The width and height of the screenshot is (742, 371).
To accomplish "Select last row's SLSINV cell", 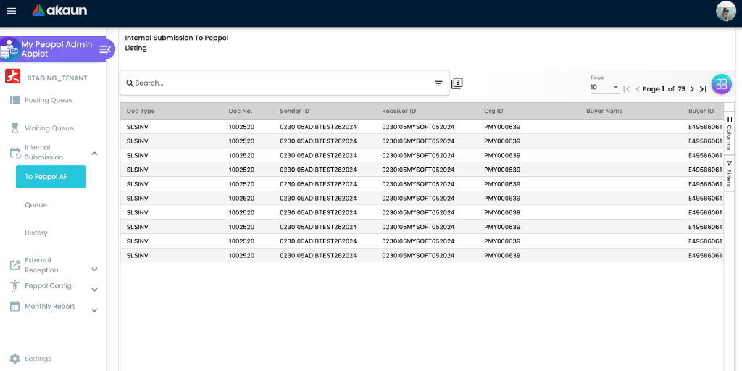I will (137, 256).
